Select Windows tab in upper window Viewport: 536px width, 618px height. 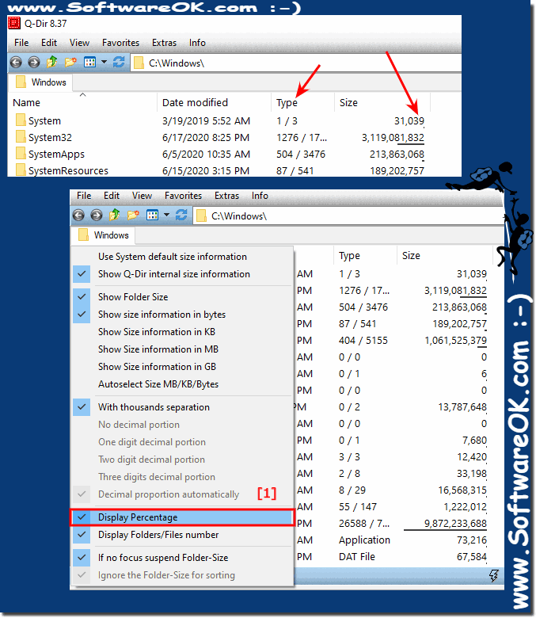(x=41, y=82)
